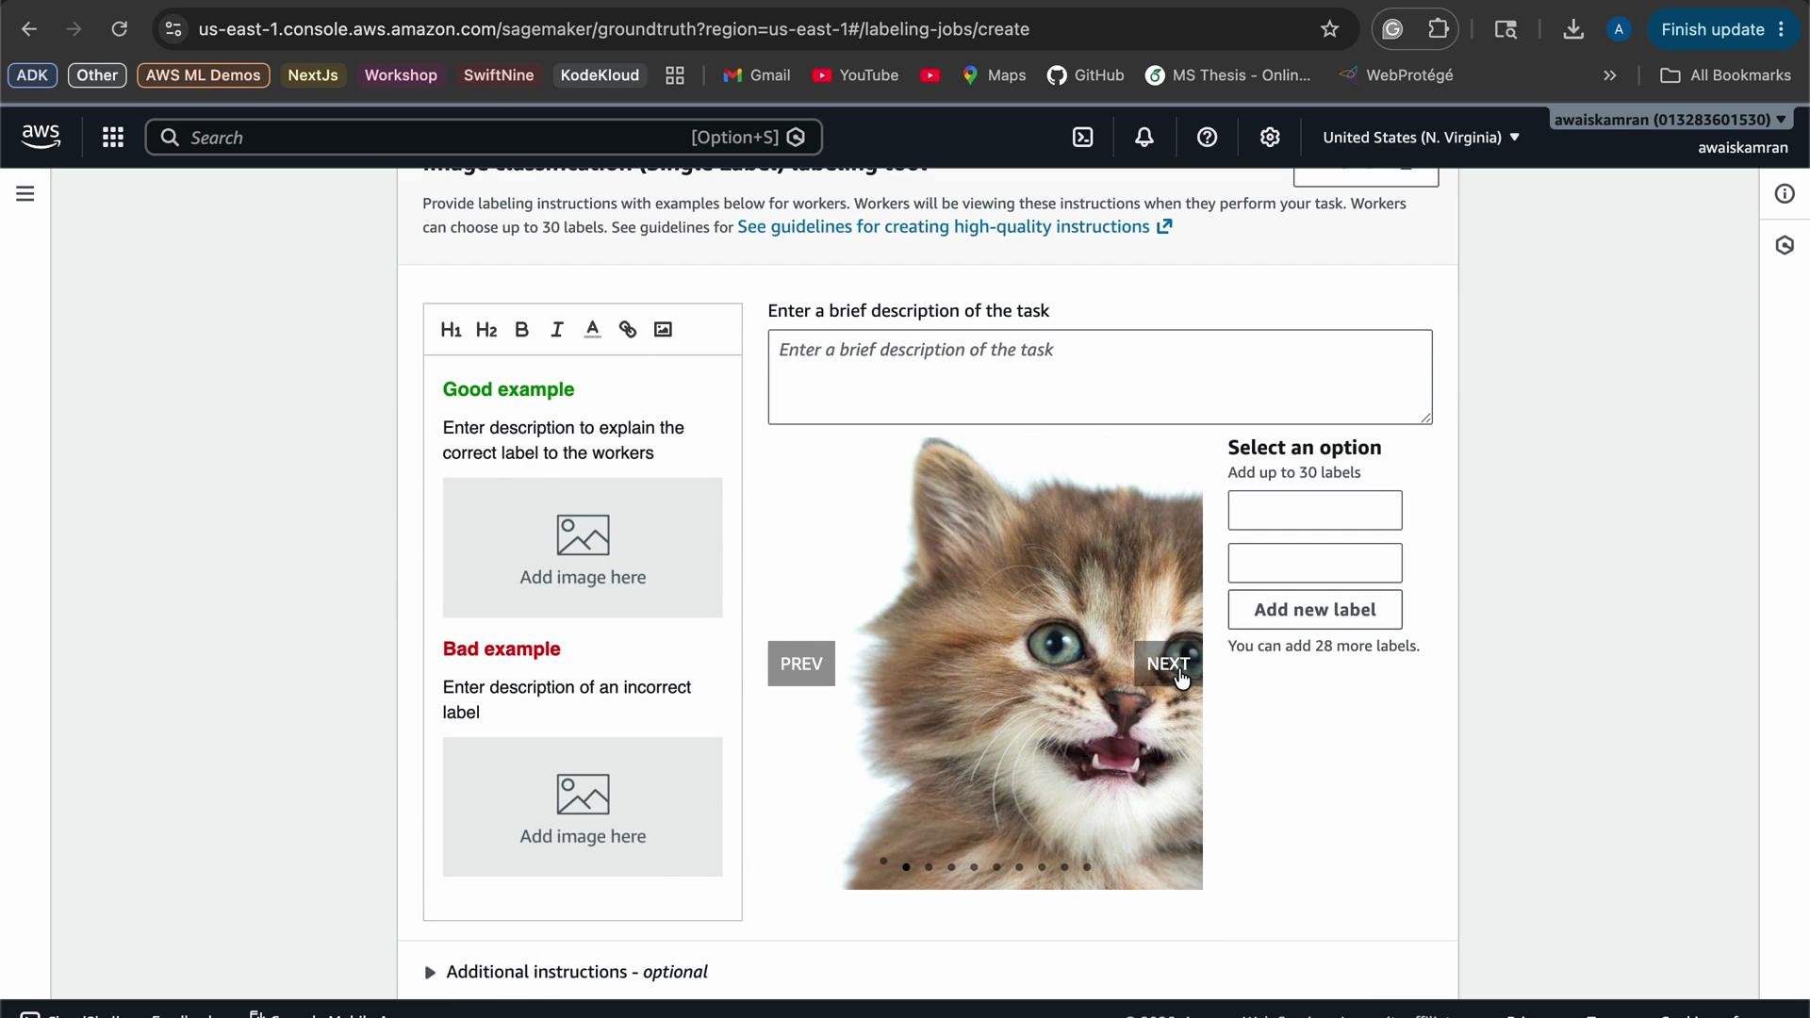Toggle bold formatting in instruction editor
This screenshot has height=1018, width=1810.
point(521,330)
